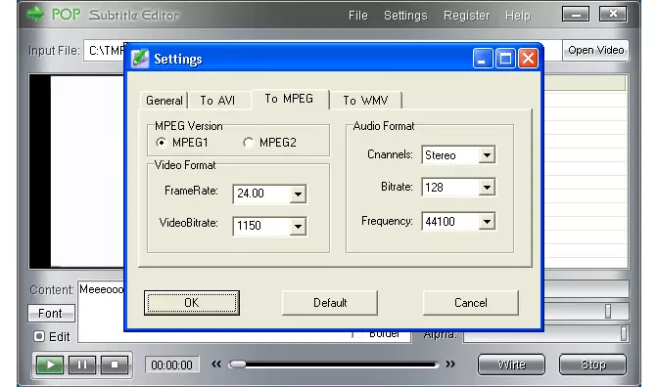Select the MPEG1 radio button
The width and height of the screenshot is (658, 387).
pos(162,143)
